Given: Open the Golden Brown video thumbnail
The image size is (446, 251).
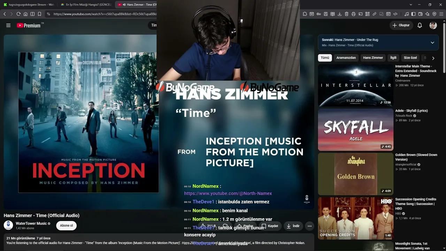Looking at the screenshot, I should click(x=355, y=174).
